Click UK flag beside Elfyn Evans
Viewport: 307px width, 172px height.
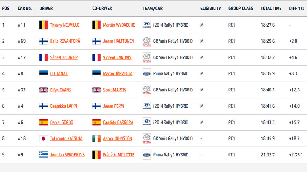pos(43,90)
